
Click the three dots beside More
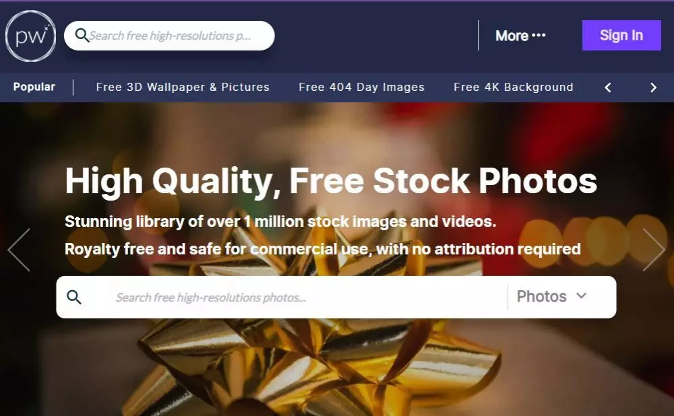(539, 35)
